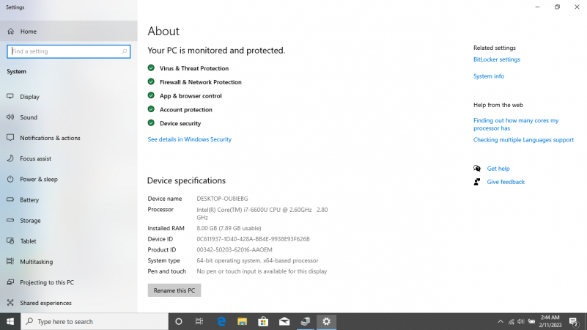
Task: Open BitLocker settings link
Action: [497, 59]
